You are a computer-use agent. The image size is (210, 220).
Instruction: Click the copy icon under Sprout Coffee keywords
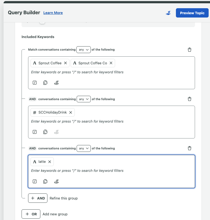45,82
